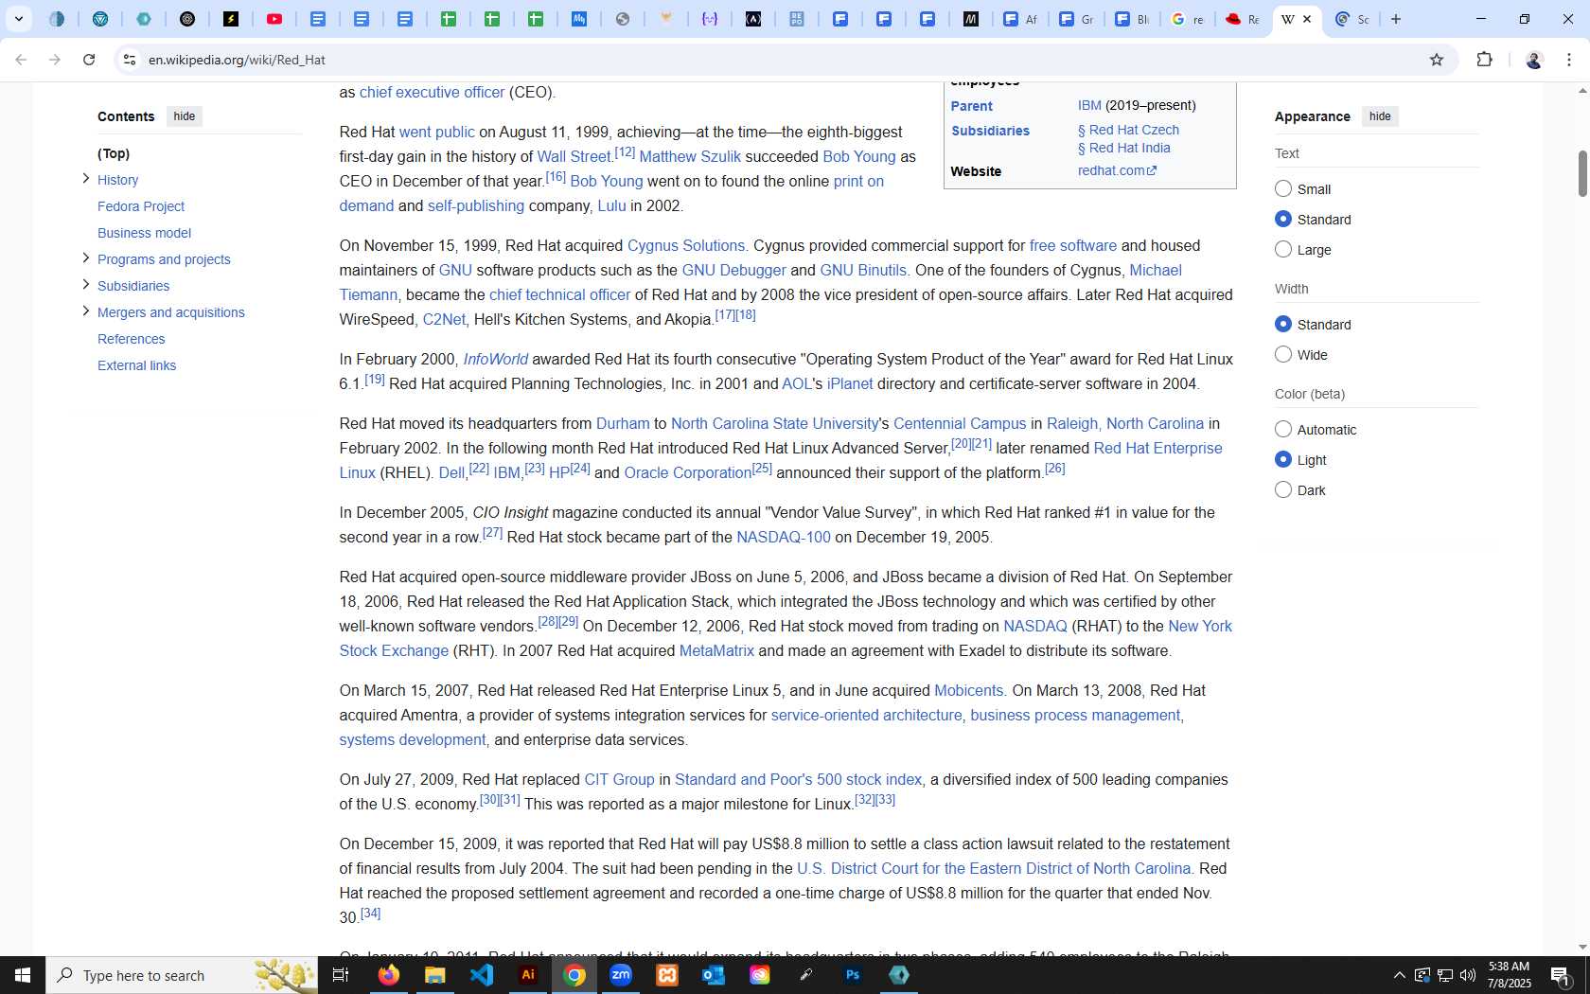
Task: Switch to Chrome taskbar icon
Action: click(x=574, y=975)
